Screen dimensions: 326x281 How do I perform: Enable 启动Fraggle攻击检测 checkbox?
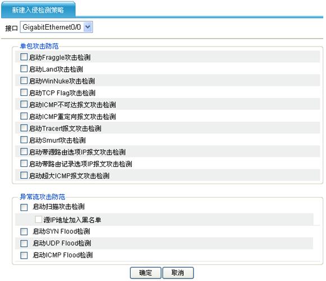pos(24,57)
